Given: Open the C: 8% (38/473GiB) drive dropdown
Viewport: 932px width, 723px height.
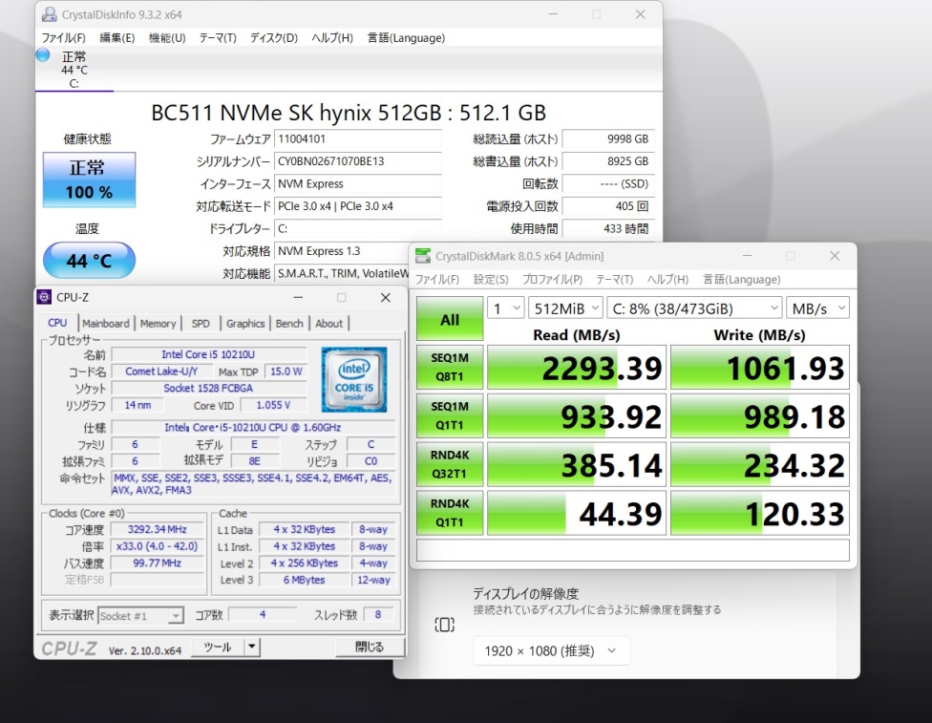Looking at the screenshot, I should click(694, 308).
